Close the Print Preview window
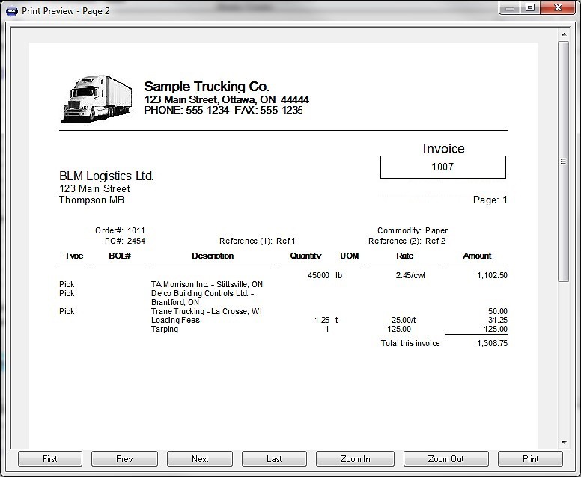581x477 pixels. coord(557,8)
